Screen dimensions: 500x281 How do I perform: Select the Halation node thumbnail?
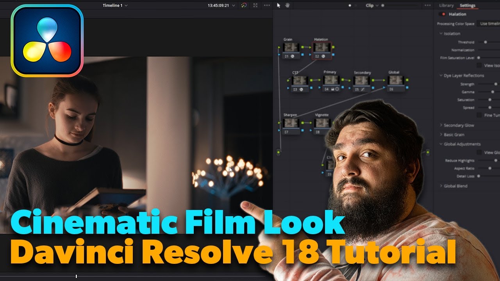pyautogui.click(x=322, y=47)
